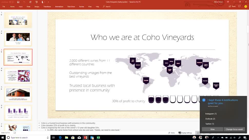Click the PowerPoint taskbar icon

[x=85, y=137]
